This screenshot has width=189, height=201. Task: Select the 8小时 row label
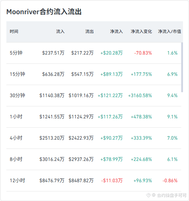16,159
